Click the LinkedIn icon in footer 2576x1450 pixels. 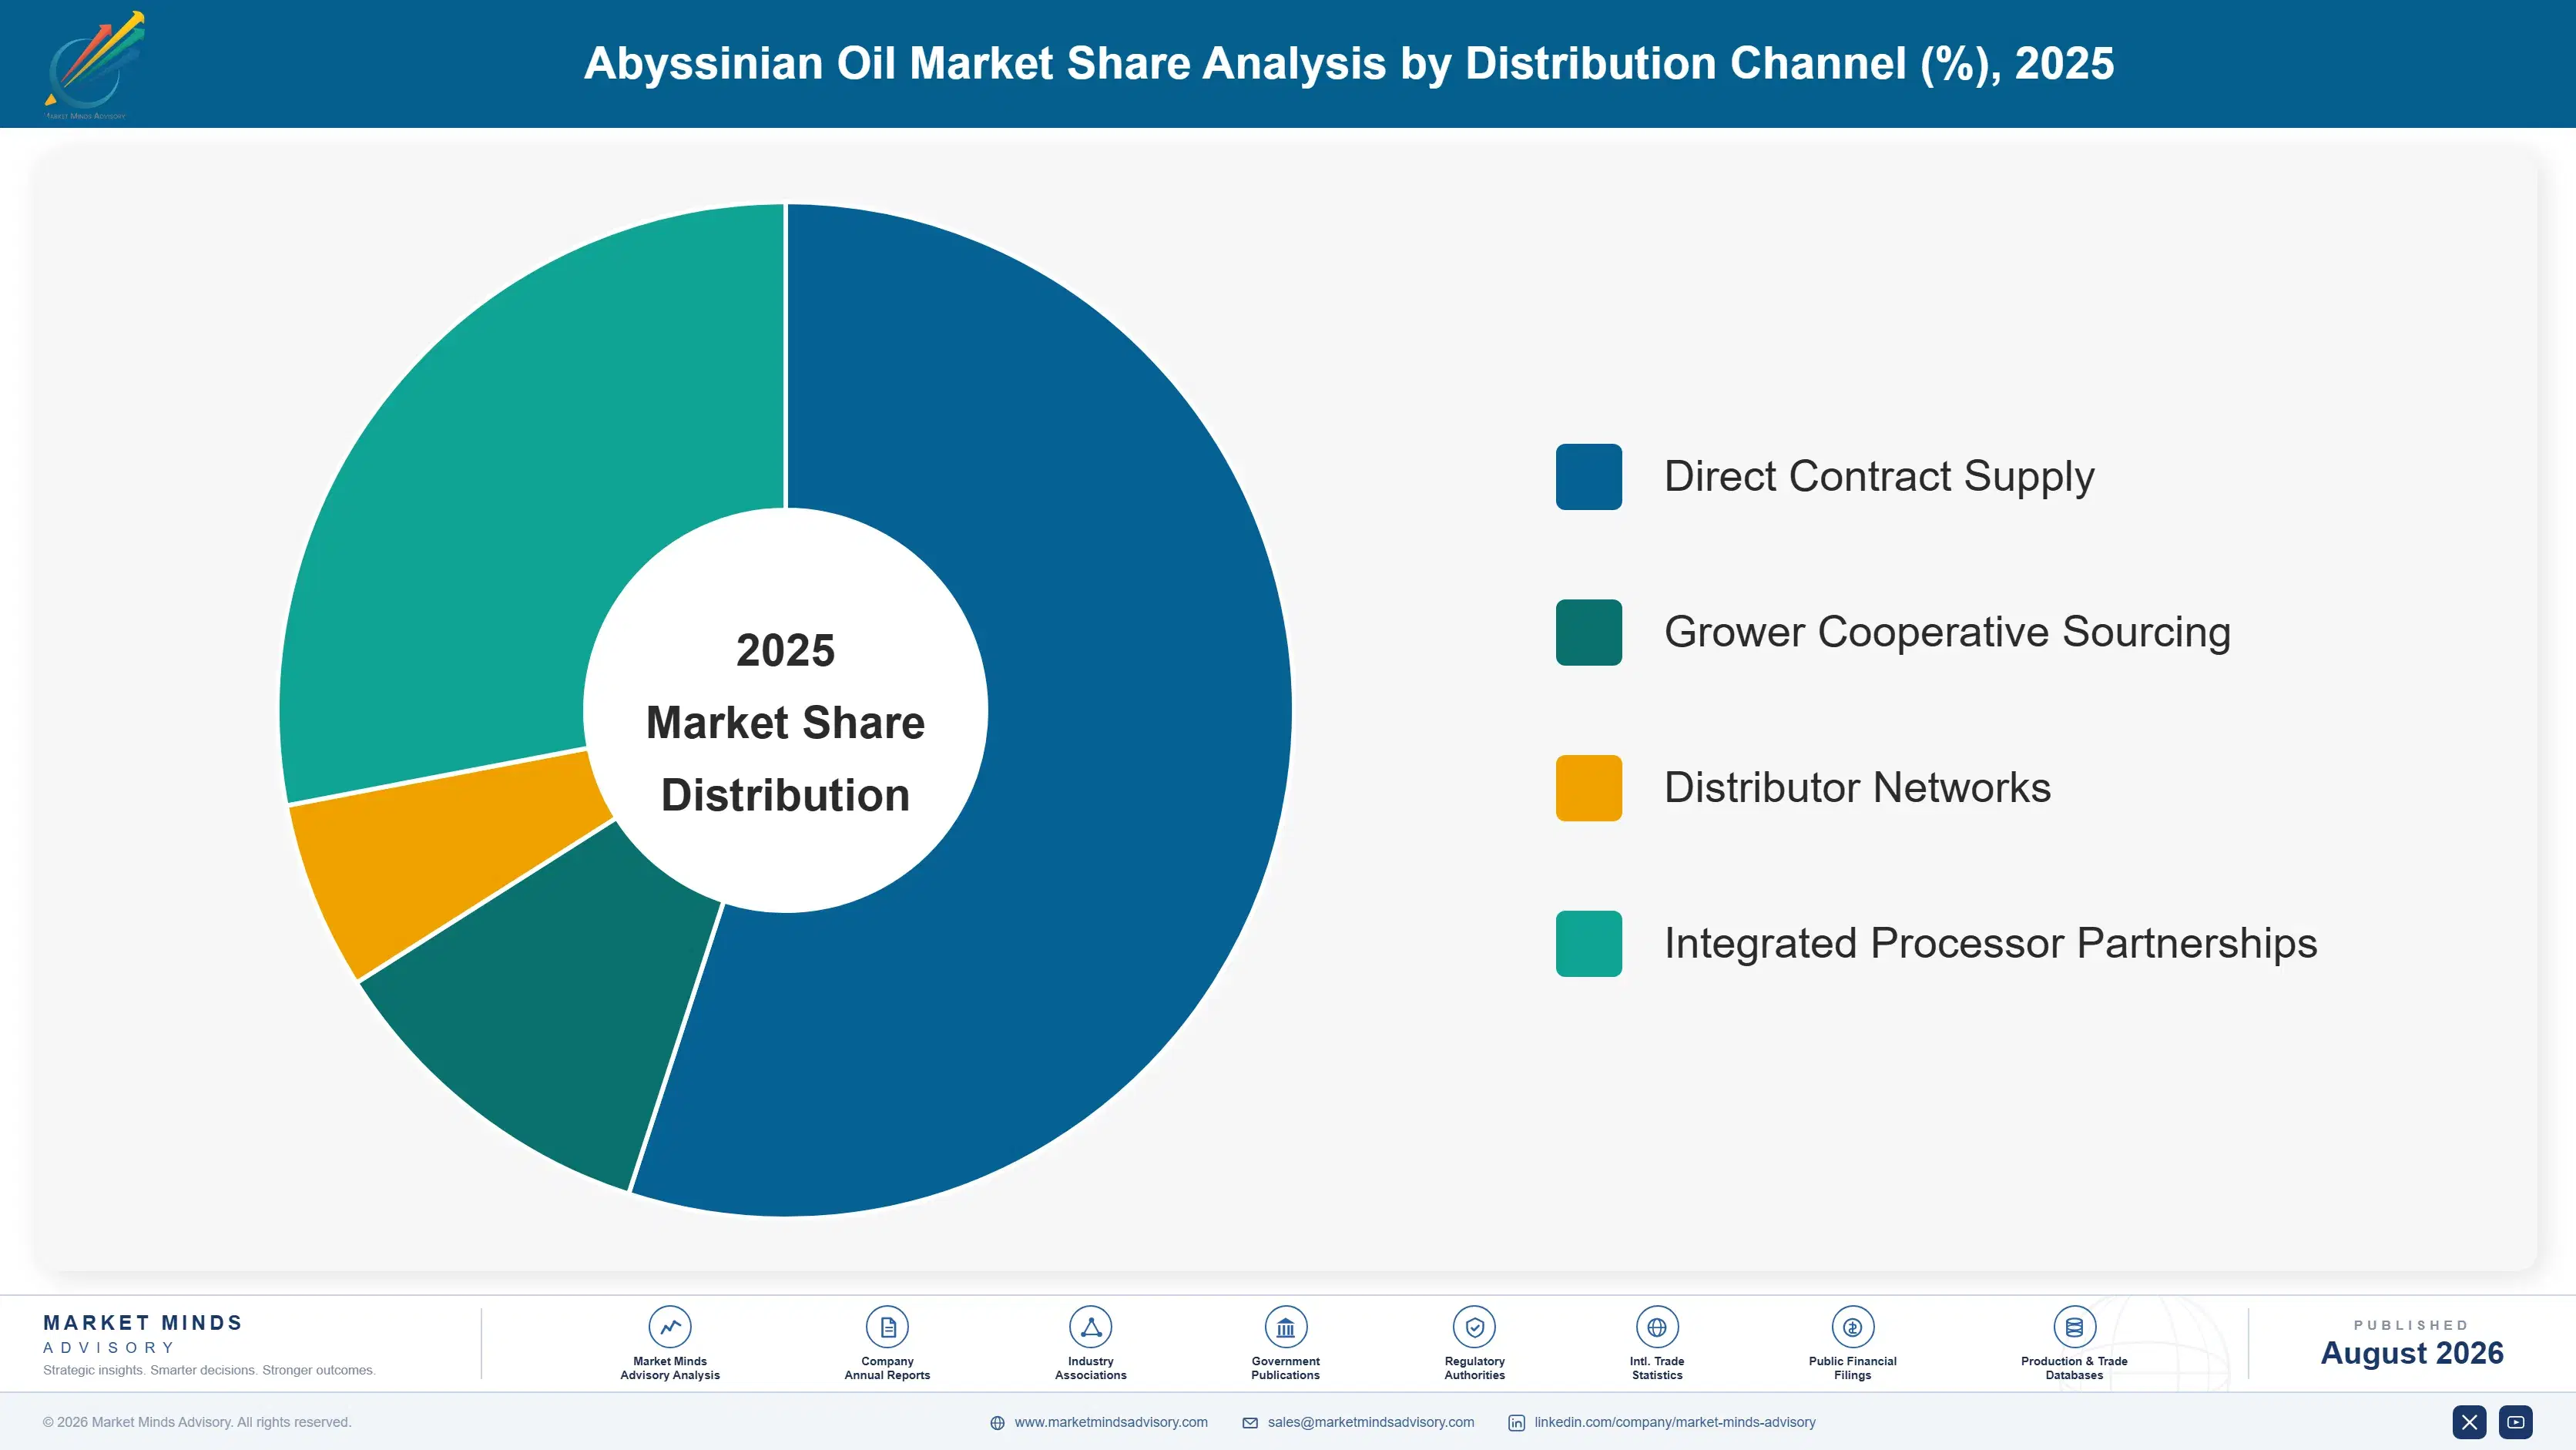point(1516,1423)
